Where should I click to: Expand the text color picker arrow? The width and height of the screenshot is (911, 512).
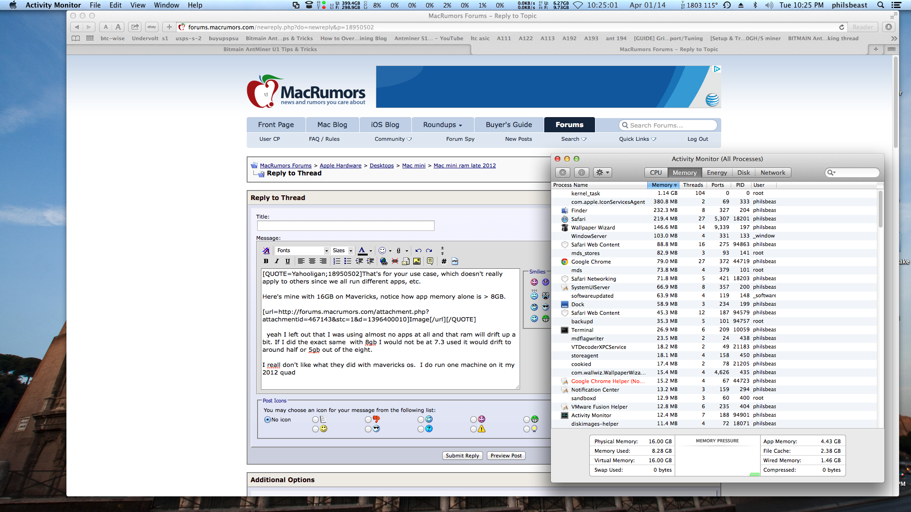371,251
